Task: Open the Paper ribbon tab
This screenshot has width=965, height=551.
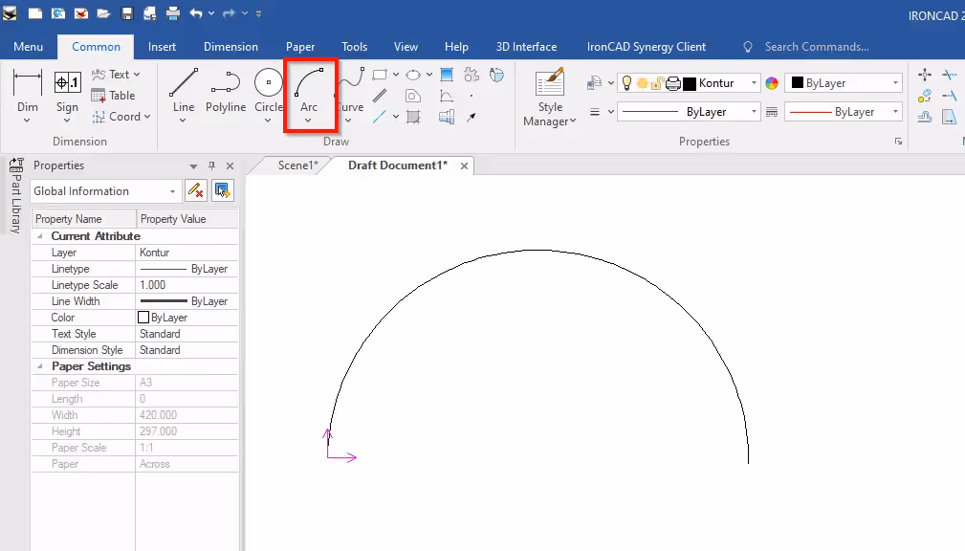Action: coord(300,47)
